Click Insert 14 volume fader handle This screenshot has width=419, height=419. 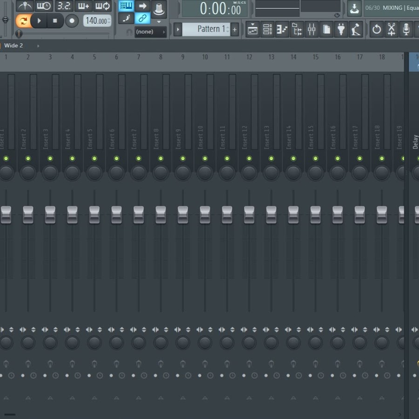coord(293,215)
